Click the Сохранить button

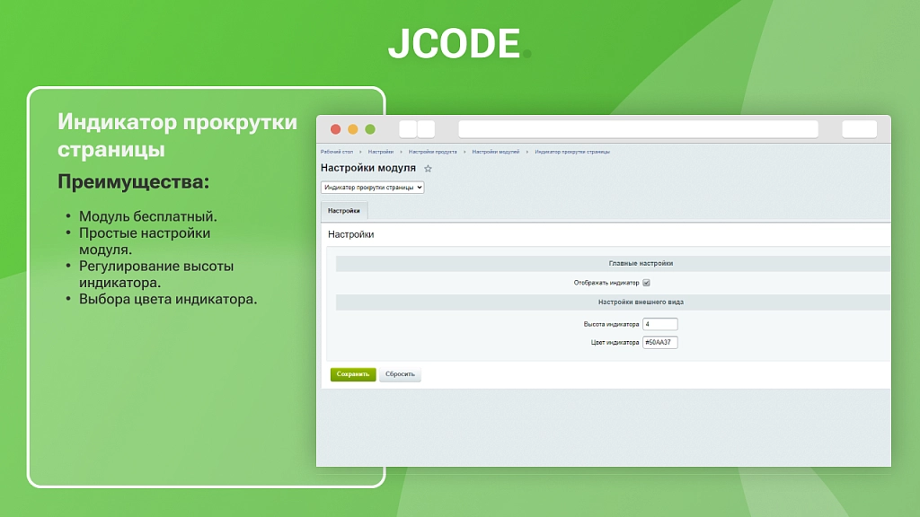point(352,374)
